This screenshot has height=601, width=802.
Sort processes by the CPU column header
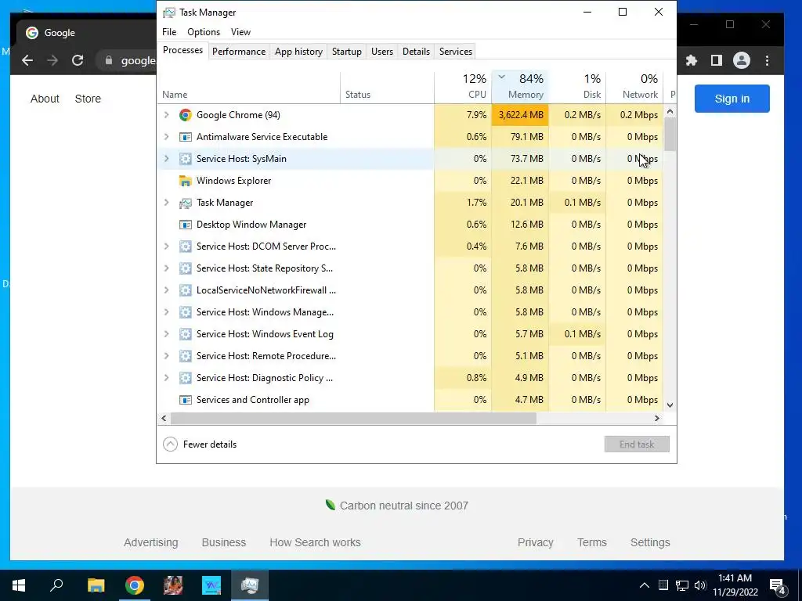tap(463, 87)
